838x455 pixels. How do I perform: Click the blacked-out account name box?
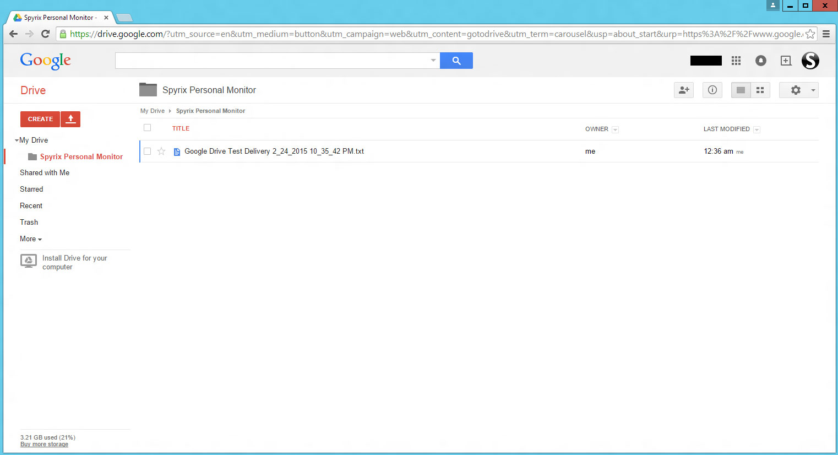click(x=706, y=61)
